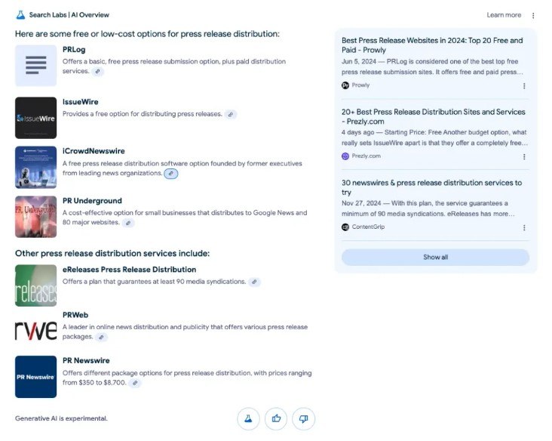Open the AI Overview three-dot menu

coord(533,16)
